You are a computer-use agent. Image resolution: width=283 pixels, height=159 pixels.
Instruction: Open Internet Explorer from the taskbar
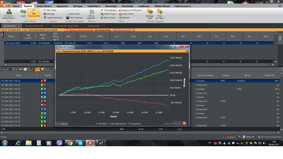[x=18, y=143]
